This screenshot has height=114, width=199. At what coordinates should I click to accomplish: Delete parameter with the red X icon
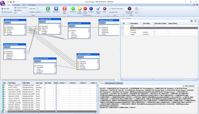196,21
